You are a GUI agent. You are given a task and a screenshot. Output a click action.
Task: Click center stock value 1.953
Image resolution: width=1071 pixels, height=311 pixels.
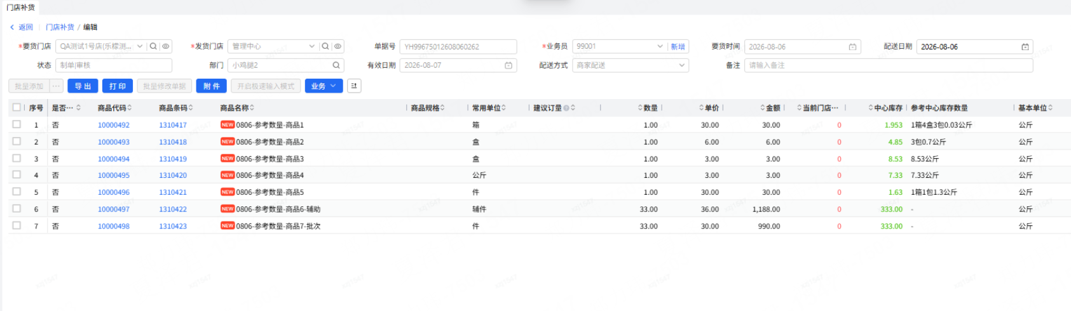[x=894, y=125]
